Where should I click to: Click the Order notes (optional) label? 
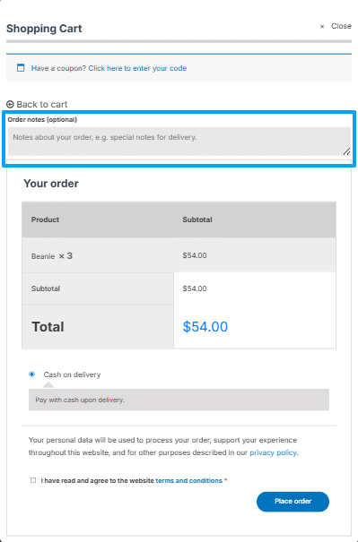point(42,120)
